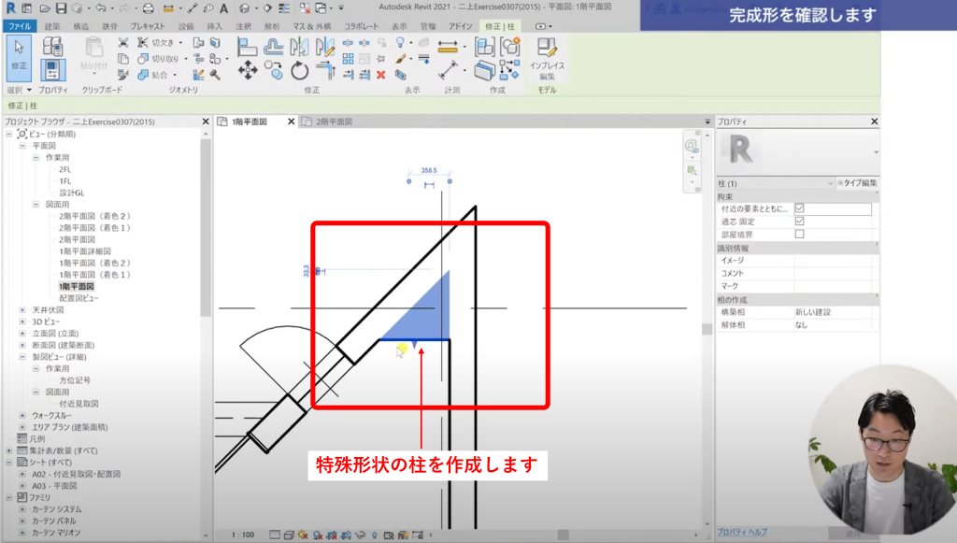Screen dimensions: 957x543
Task: Select the Modify (修正) arrow tool
Action: 18,56
